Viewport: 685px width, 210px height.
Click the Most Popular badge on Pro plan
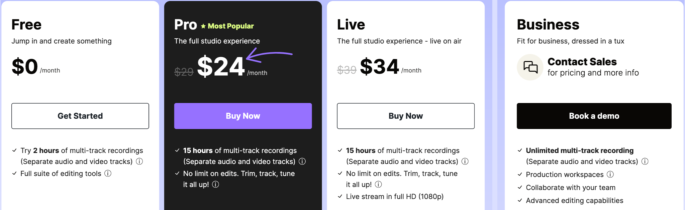click(227, 26)
